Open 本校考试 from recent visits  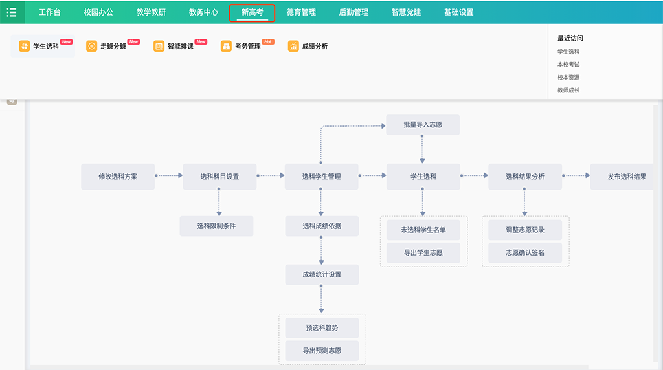tap(568, 65)
